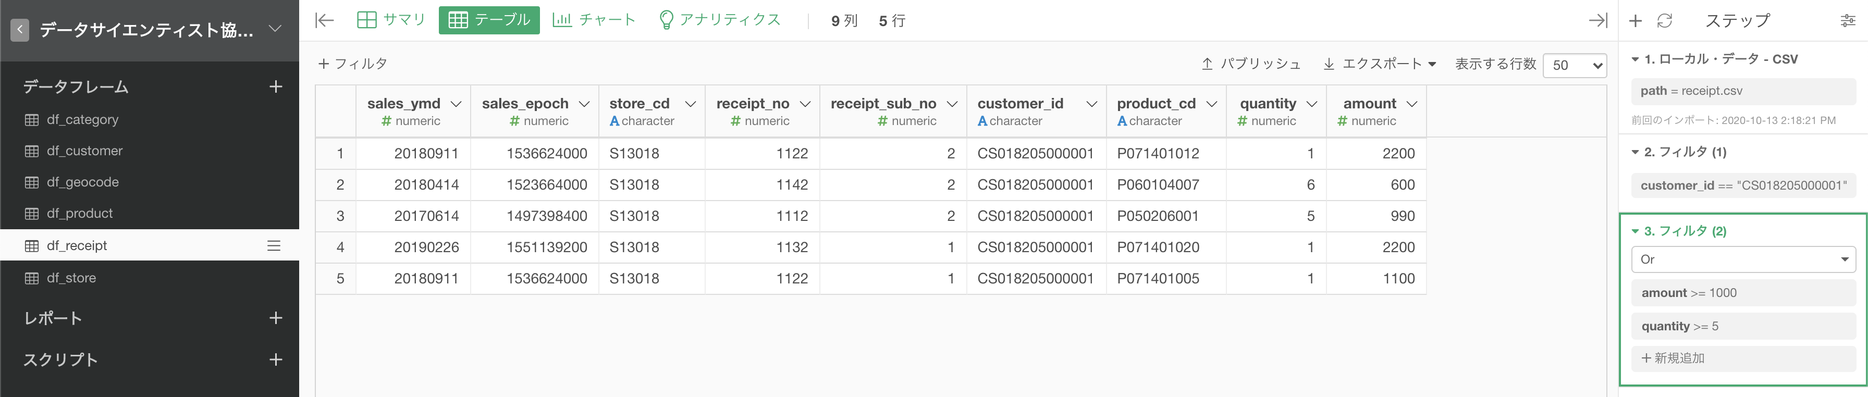The width and height of the screenshot is (1868, 397).
Task: Open the receipt_no column menu
Action: coord(805,104)
